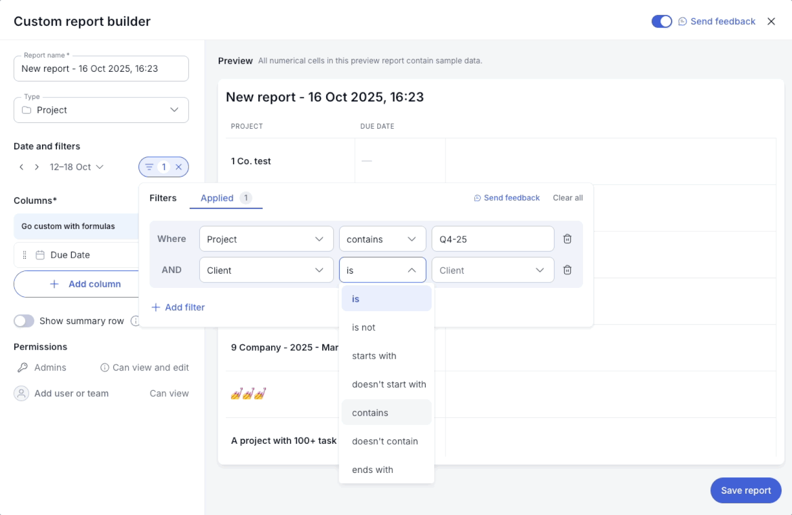Click the Due Date drag handle
Image resolution: width=792 pixels, height=515 pixels.
point(25,255)
